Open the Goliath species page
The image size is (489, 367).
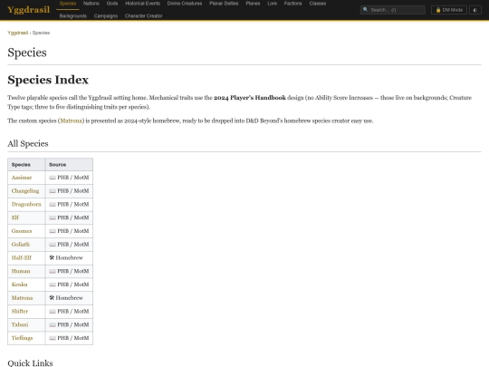point(20,245)
